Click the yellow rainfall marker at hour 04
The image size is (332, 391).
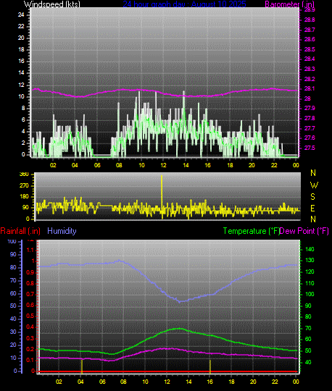click(x=82, y=366)
